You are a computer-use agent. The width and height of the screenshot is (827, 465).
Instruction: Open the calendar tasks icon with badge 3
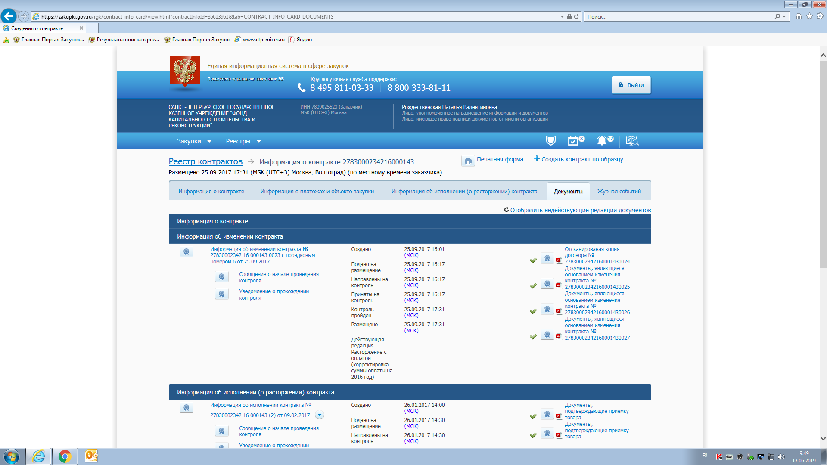click(x=573, y=141)
